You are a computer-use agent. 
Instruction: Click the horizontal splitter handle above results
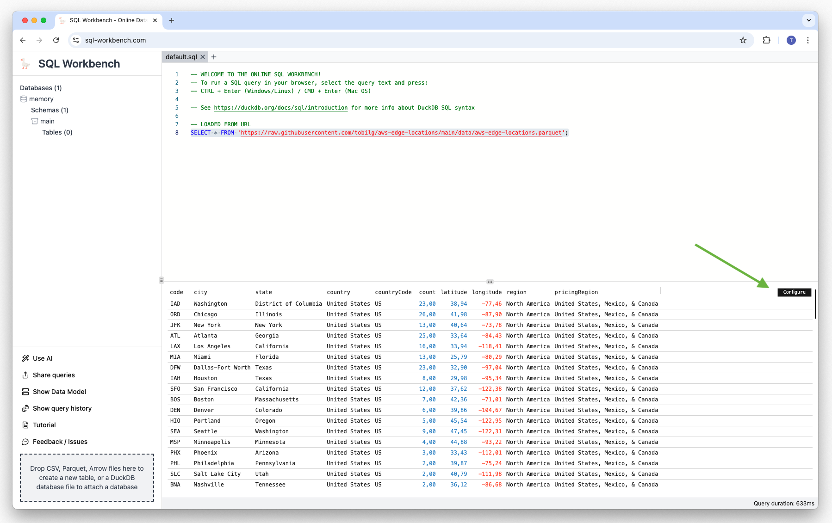pyautogui.click(x=490, y=281)
